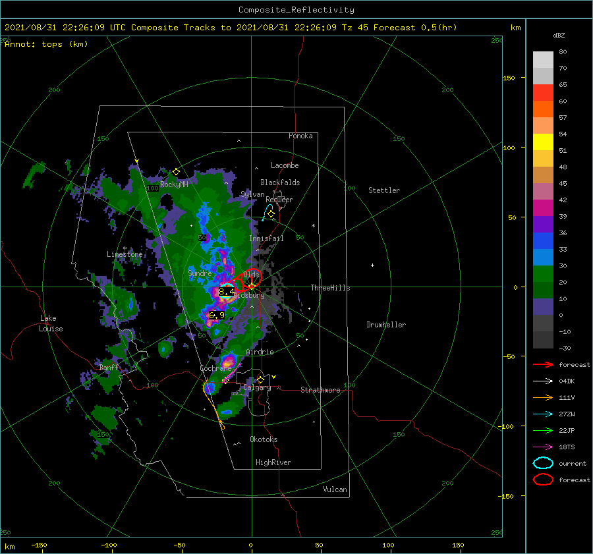Click the Okotoks label

pyautogui.click(x=264, y=439)
